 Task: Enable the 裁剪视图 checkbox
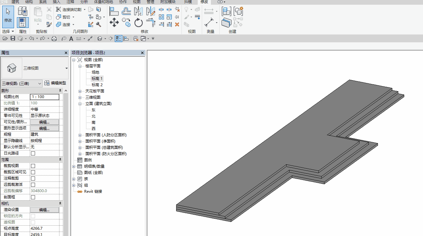(x=33, y=166)
